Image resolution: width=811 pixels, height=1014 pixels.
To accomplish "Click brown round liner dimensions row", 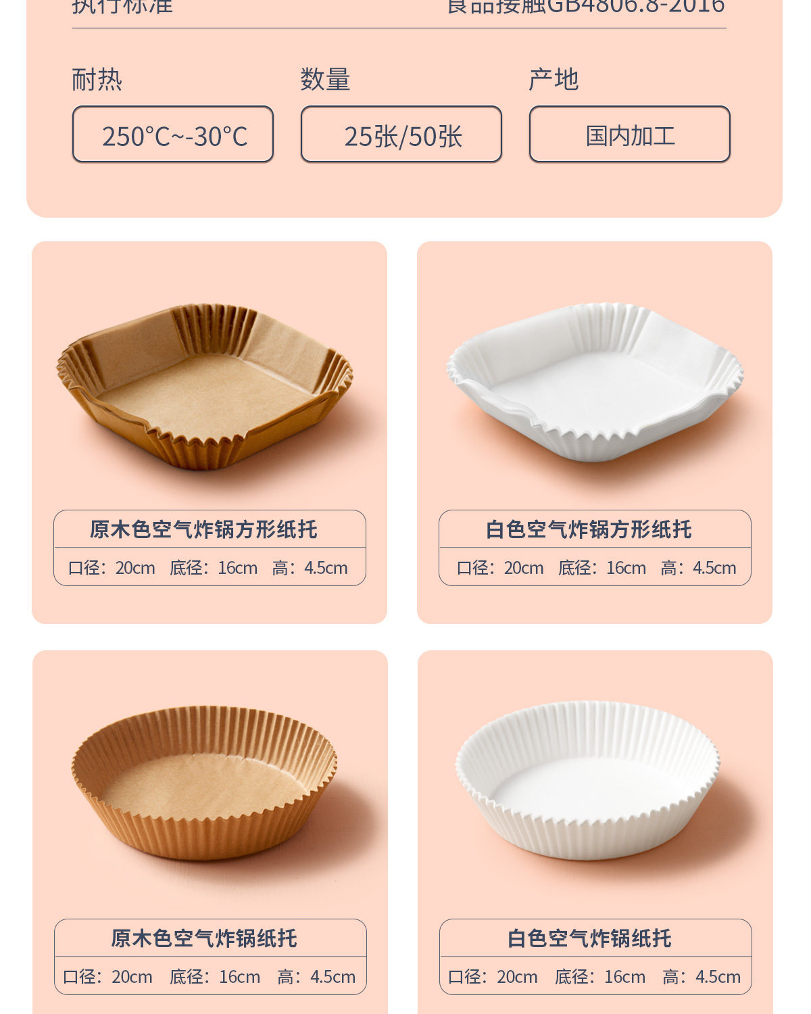I will point(210,977).
